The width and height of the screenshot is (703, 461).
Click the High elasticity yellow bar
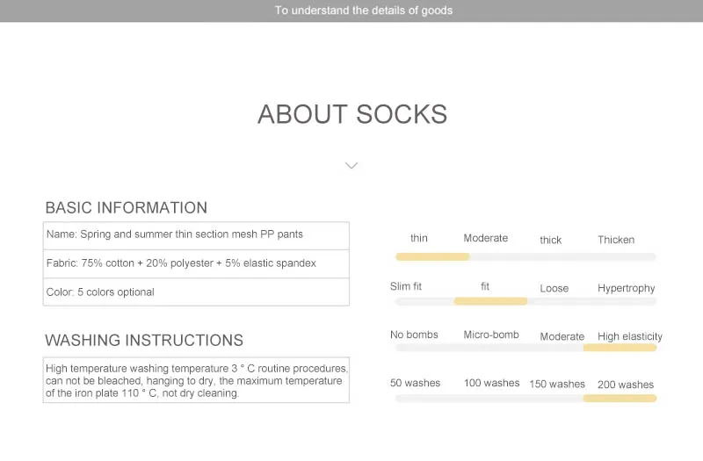(620, 348)
